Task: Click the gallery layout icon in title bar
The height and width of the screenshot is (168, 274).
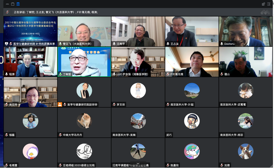Action: tap(18, 4)
